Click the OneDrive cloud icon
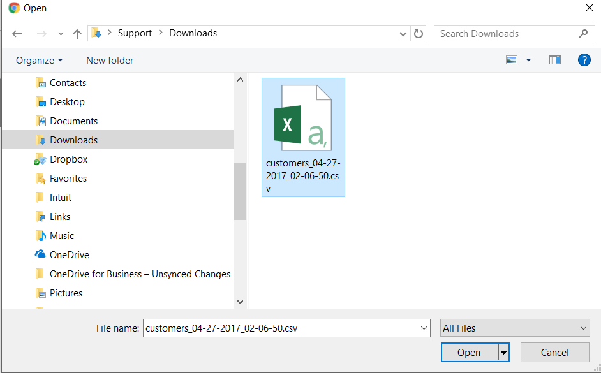The image size is (601, 373). (x=40, y=254)
